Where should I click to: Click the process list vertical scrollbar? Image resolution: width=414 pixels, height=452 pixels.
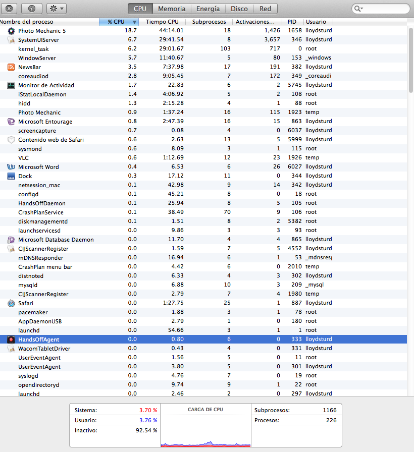pyautogui.click(x=411, y=61)
